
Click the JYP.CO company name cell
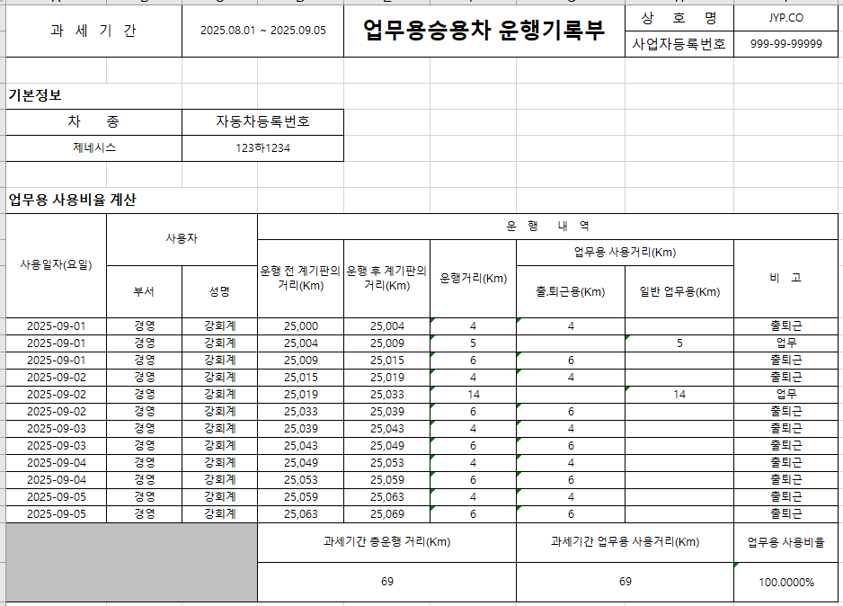click(x=785, y=18)
